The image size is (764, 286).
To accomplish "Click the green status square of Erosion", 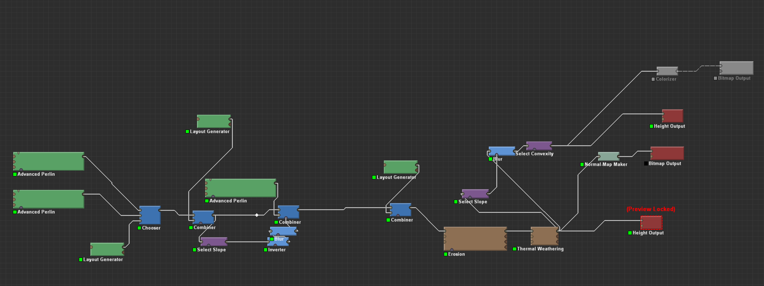I will 446,254.
